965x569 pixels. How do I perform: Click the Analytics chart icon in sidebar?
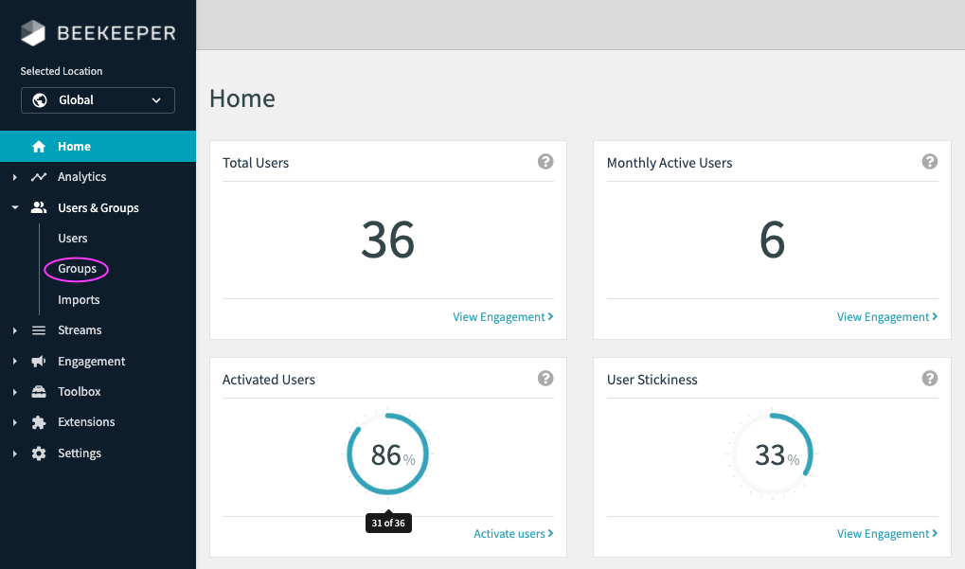[x=39, y=177]
